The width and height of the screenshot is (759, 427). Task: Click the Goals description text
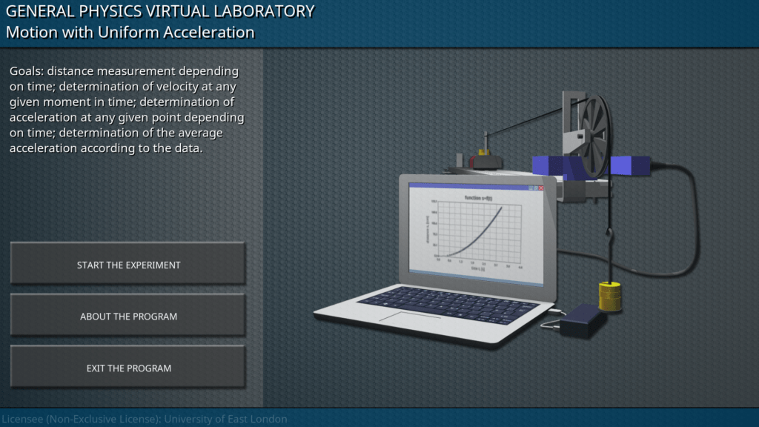[127, 110]
